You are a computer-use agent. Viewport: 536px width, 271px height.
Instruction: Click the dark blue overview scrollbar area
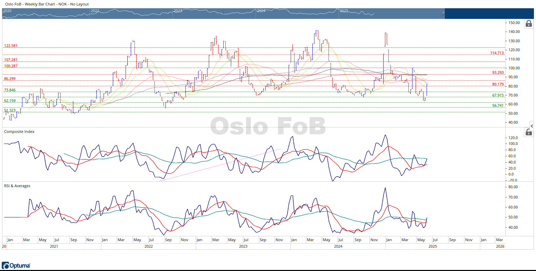489,14
